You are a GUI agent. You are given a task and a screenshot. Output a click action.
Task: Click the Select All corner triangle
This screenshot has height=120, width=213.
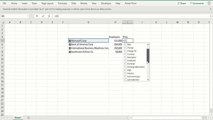point(3,22)
